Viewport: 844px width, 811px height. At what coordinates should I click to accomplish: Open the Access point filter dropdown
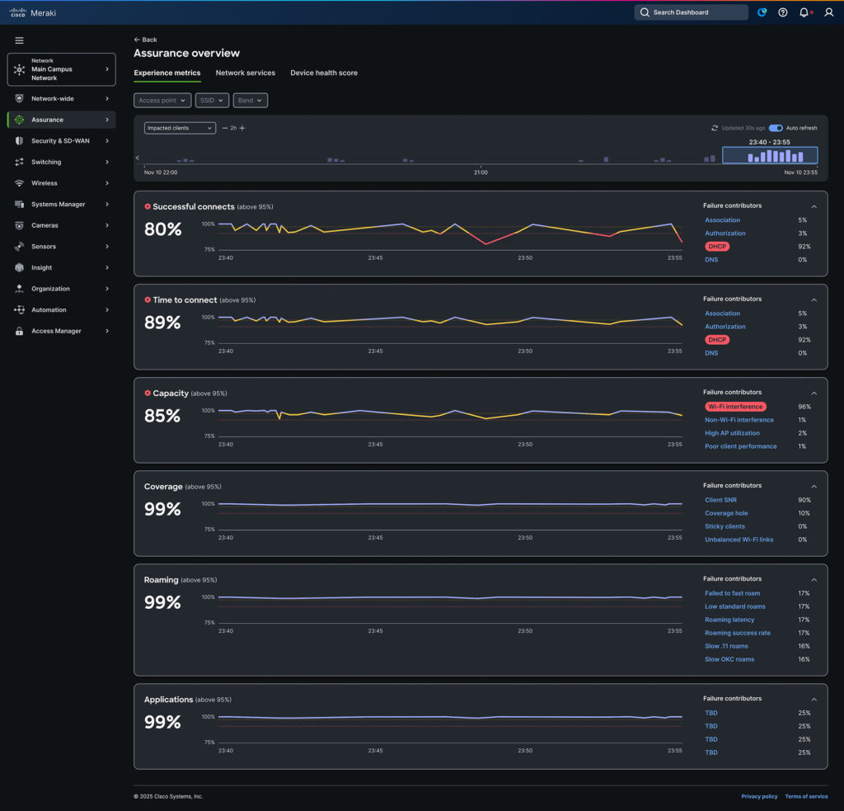pos(162,101)
